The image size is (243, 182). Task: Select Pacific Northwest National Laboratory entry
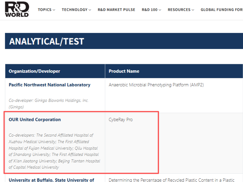(x=49, y=85)
